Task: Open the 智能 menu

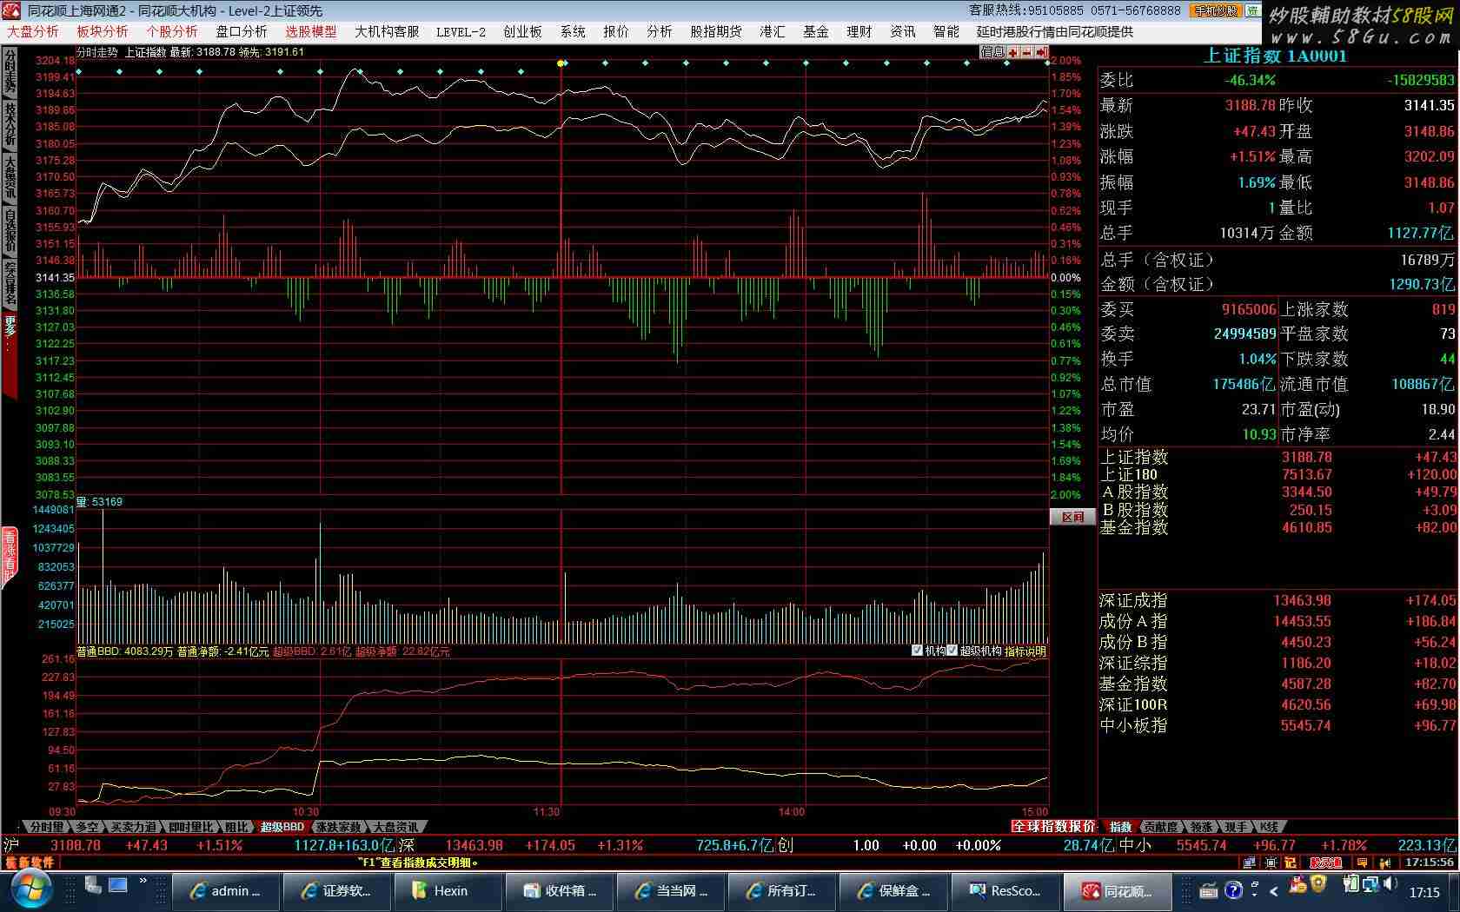Action: click(946, 31)
